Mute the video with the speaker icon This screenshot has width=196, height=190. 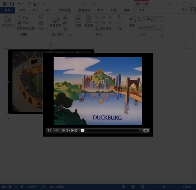click(x=57, y=131)
